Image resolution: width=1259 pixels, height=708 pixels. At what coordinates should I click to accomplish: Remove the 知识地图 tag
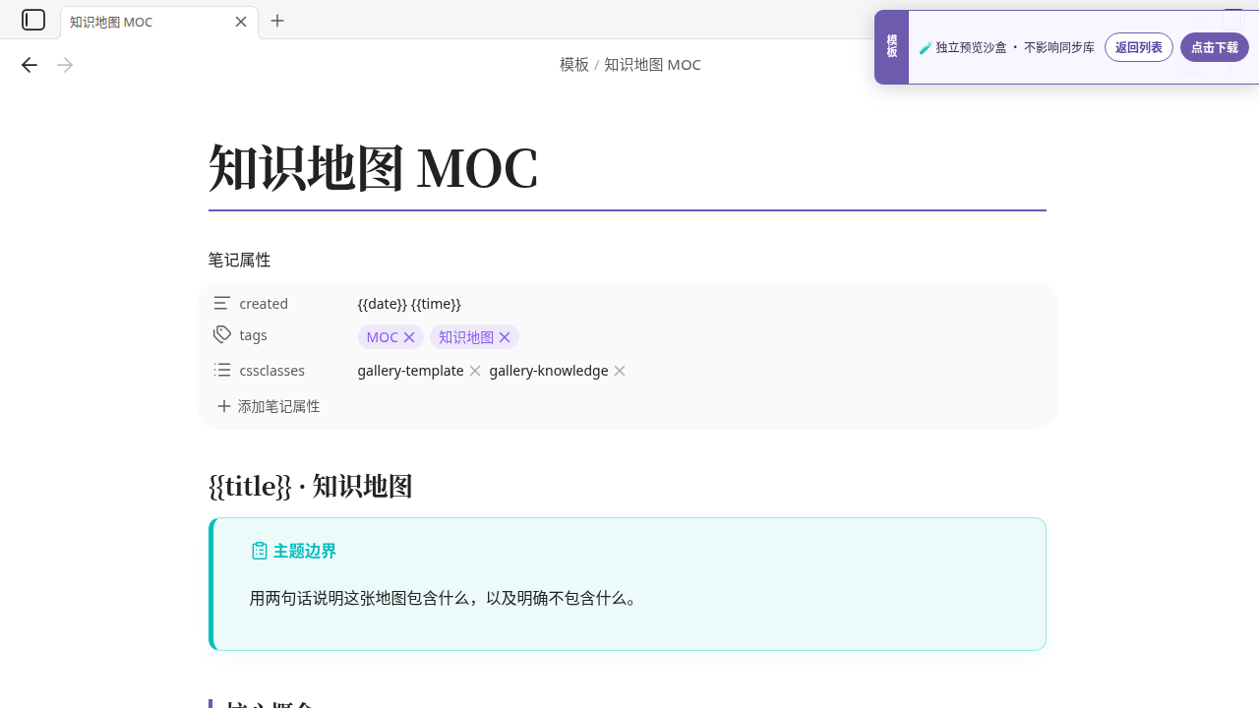coord(505,337)
